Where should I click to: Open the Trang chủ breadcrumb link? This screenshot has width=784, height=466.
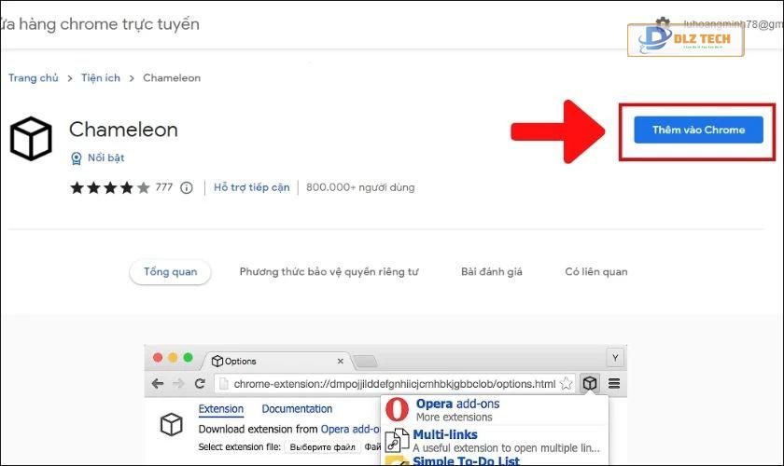pos(33,78)
